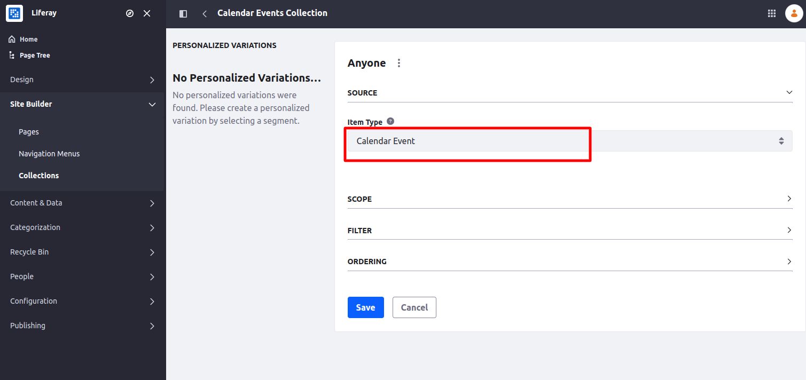
Task: Expand the Categorization section
Action: pyautogui.click(x=83, y=227)
